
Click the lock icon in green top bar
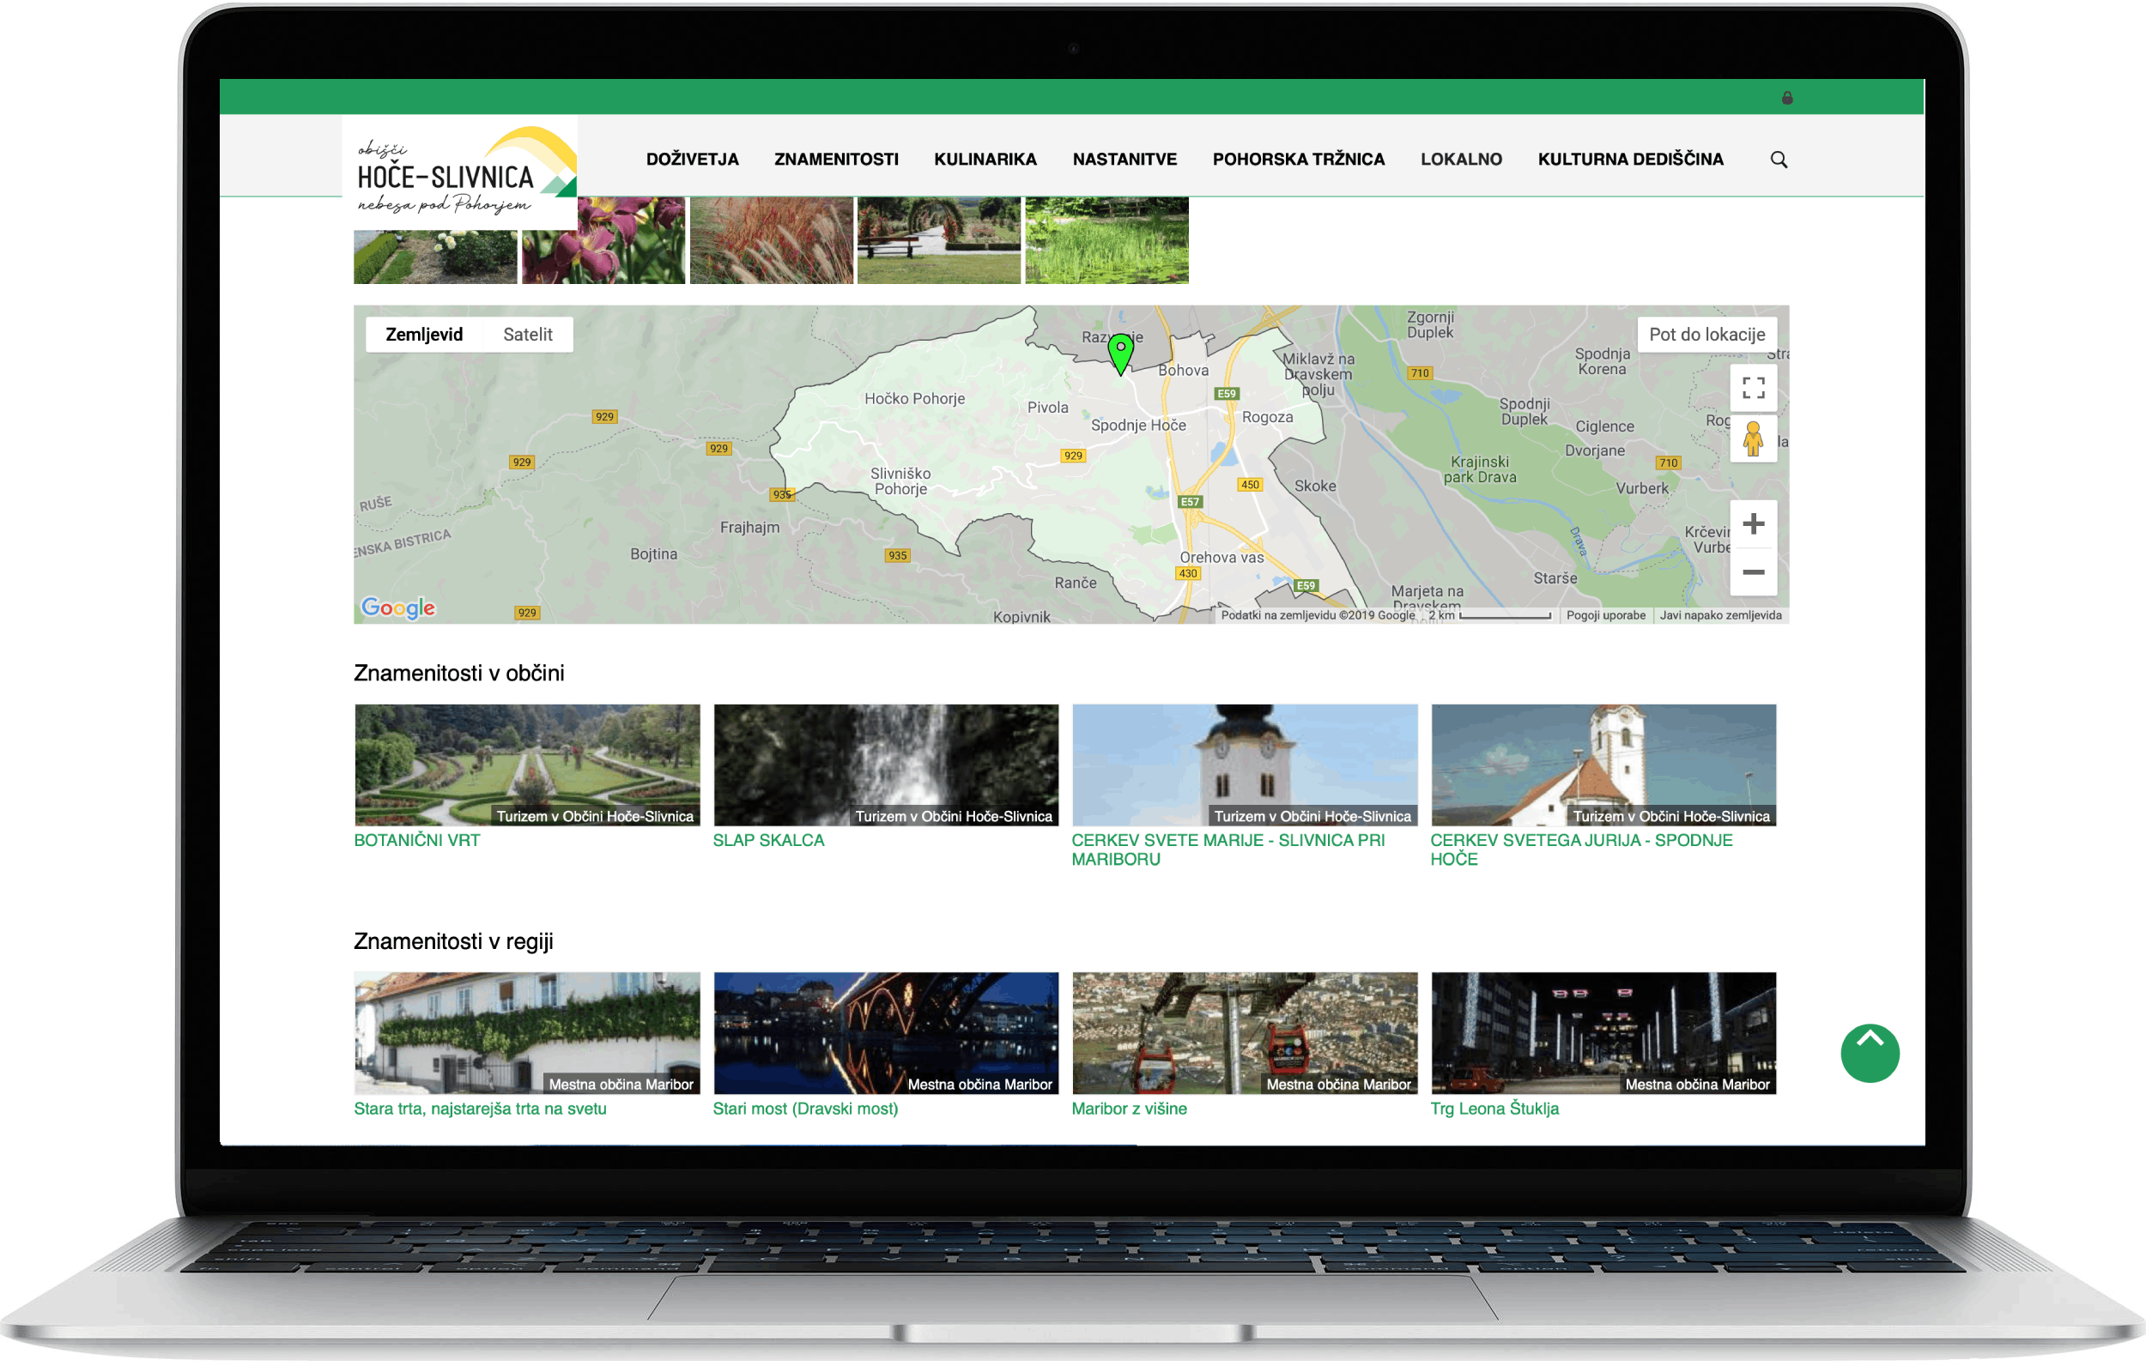pos(1786,98)
